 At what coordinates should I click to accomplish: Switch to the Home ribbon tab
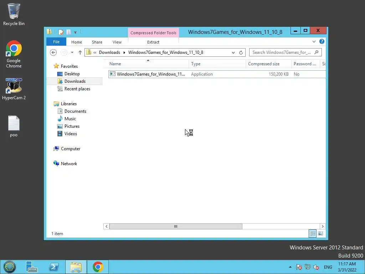(77, 42)
